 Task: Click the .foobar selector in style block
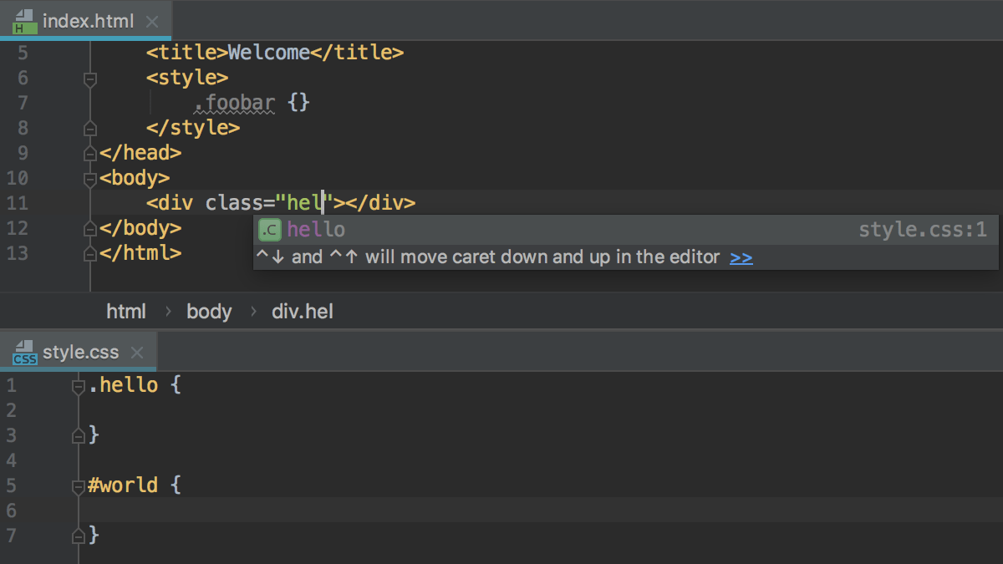[235, 104]
